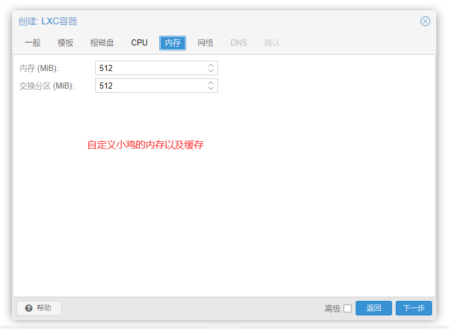Decrease swap size with the down arrow

tap(211, 89)
